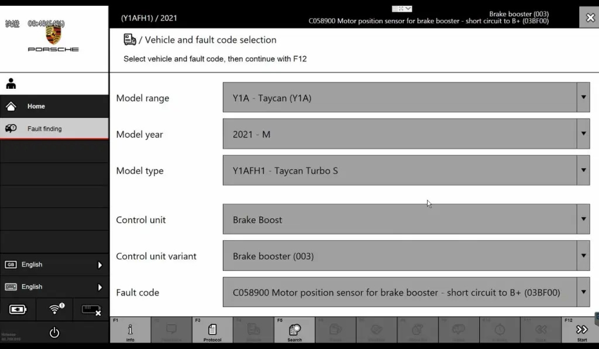Click the battery charging status icon
The height and width of the screenshot is (349, 599).
(18, 309)
